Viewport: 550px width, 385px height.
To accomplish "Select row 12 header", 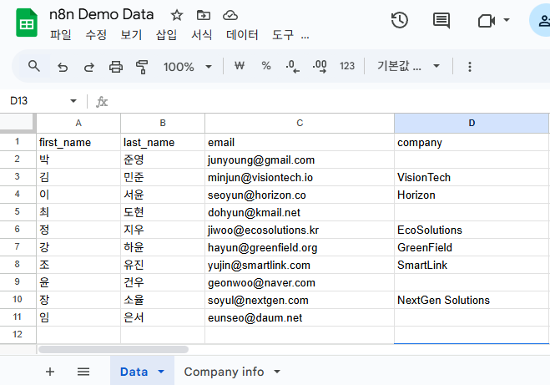I will pyautogui.click(x=18, y=334).
